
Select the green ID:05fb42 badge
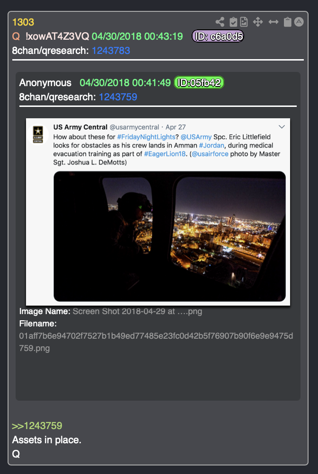pos(199,82)
